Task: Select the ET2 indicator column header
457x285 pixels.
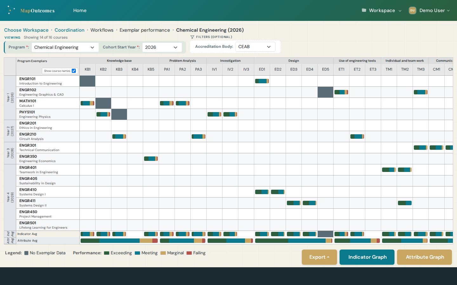Action: pos(357,69)
